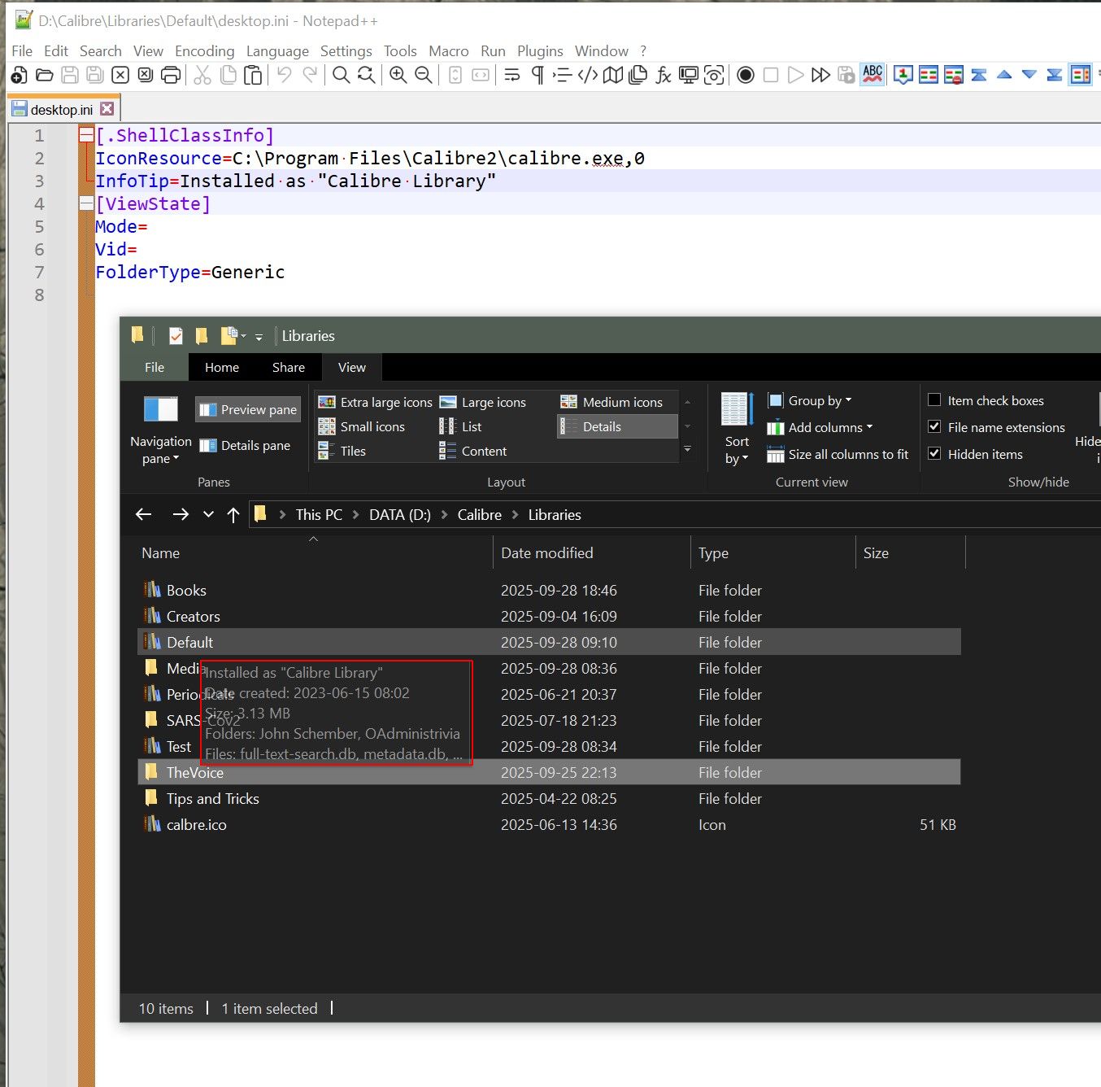Click the Print toolbar icon
The image size is (1101, 1087).
coord(171,76)
